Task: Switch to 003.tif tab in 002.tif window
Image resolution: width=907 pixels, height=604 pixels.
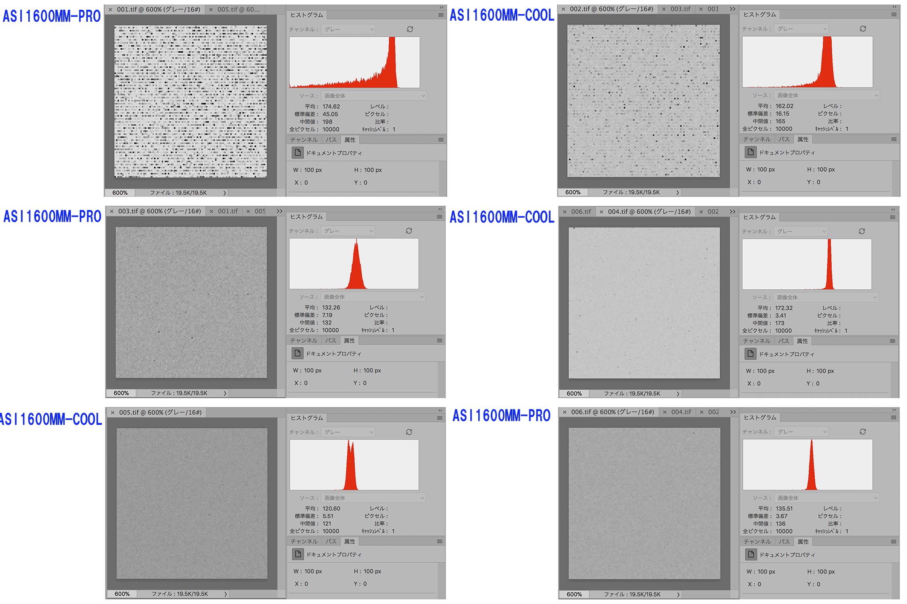Action: [680, 9]
